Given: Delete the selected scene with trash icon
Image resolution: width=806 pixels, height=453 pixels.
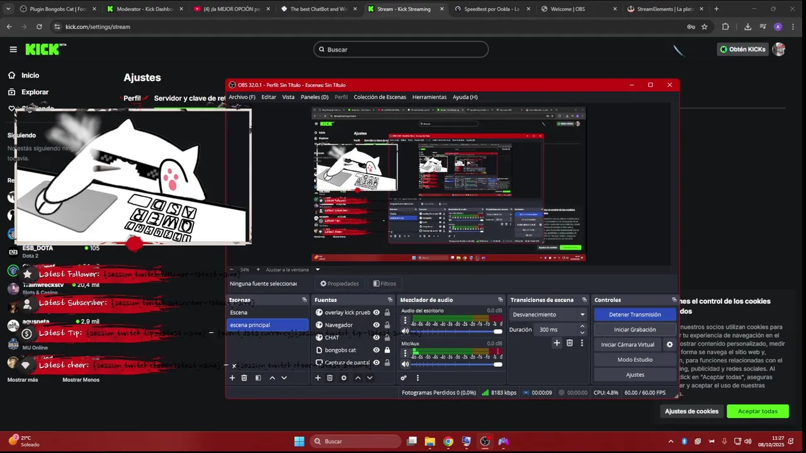Looking at the screenshot, I should tap(244, 377).
